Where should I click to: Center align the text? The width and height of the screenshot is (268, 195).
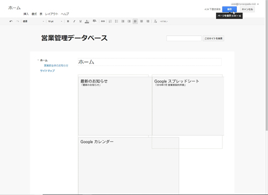pos(142,21)
